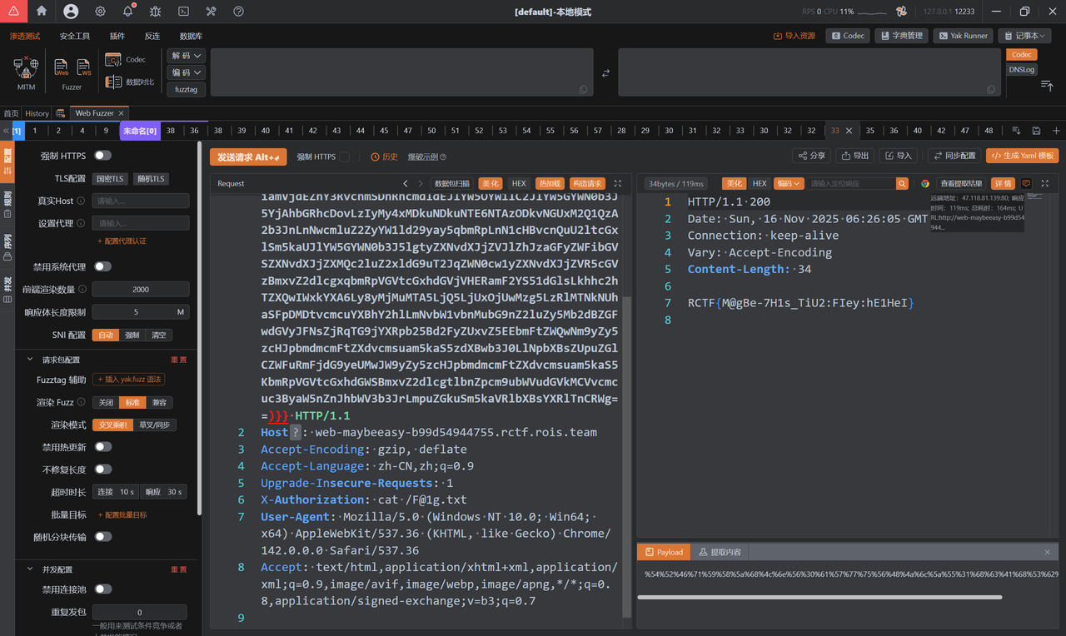Expand the request editor to fullscreen
This screenshot has height=636, width=1066.
pyautogui.click(x=617, y=183)
